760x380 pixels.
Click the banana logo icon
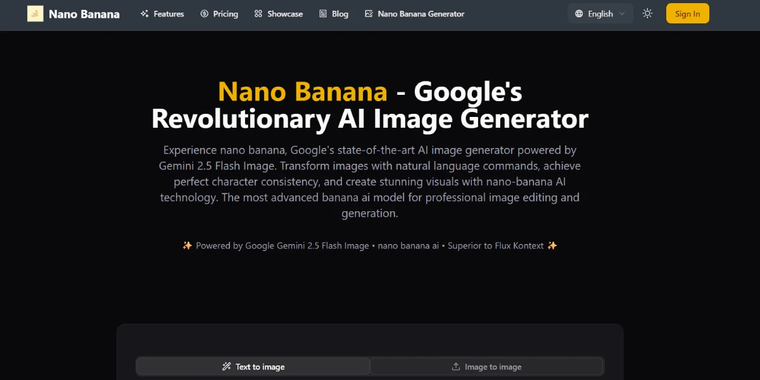[x=35, y=13]
